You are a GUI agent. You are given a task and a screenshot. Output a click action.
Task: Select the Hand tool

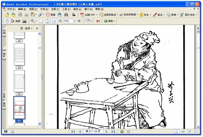tap(7, 21)
